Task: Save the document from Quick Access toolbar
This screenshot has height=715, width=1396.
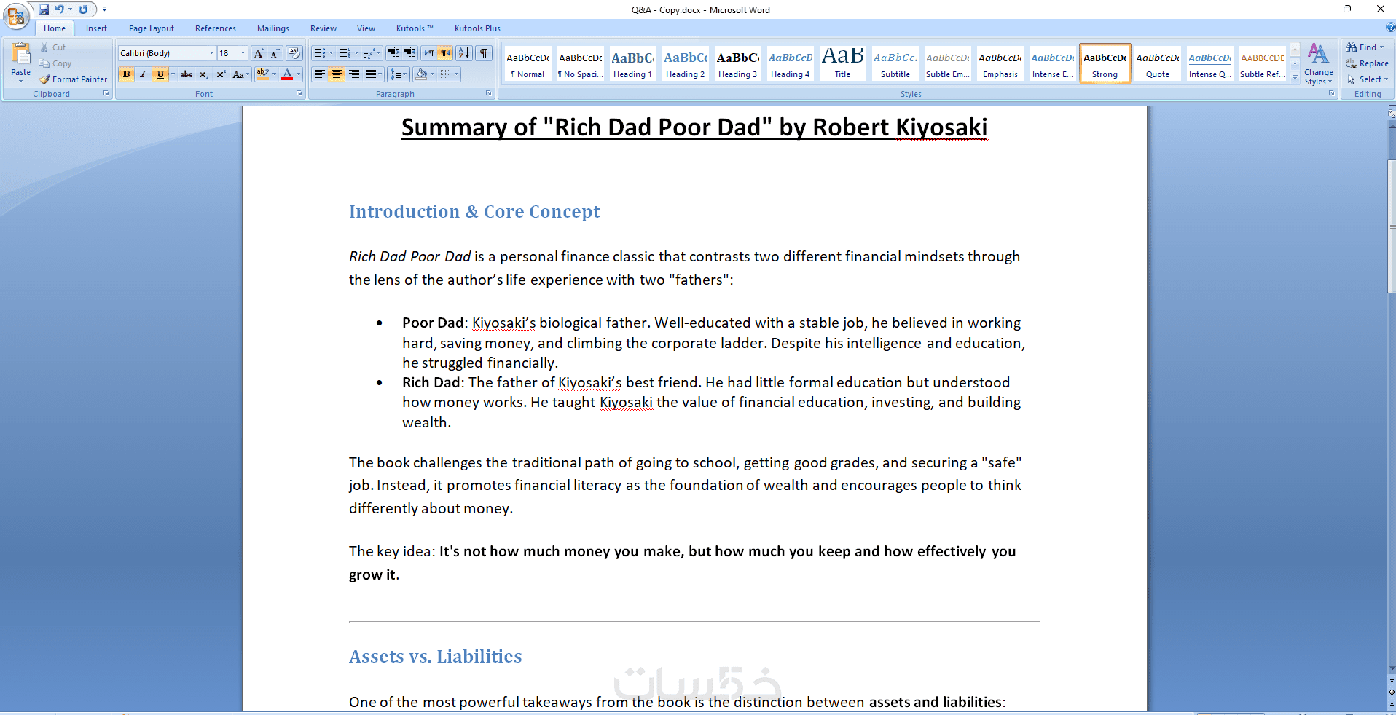Action: 44,9
